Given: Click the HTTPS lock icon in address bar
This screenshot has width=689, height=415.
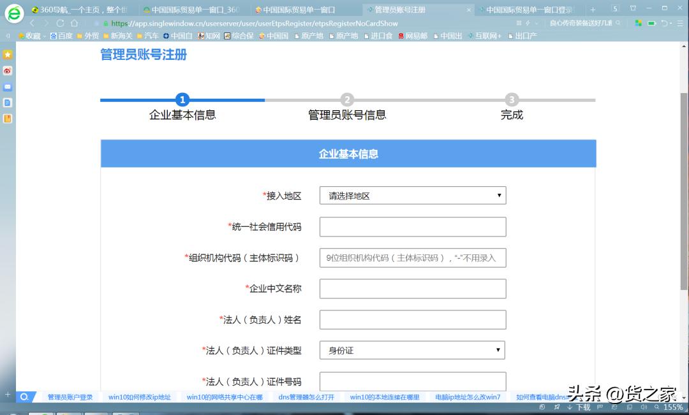Looking at the screenshot, I should (107, 22).
